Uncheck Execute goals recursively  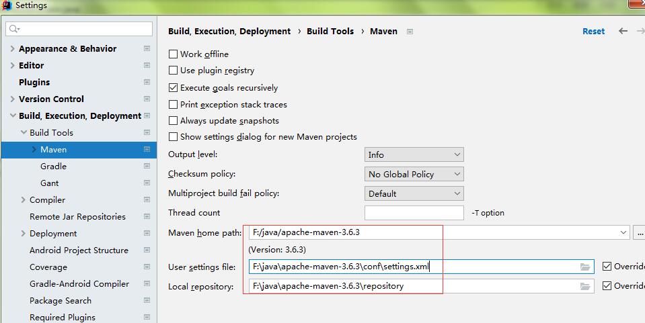tap(174, 88)
